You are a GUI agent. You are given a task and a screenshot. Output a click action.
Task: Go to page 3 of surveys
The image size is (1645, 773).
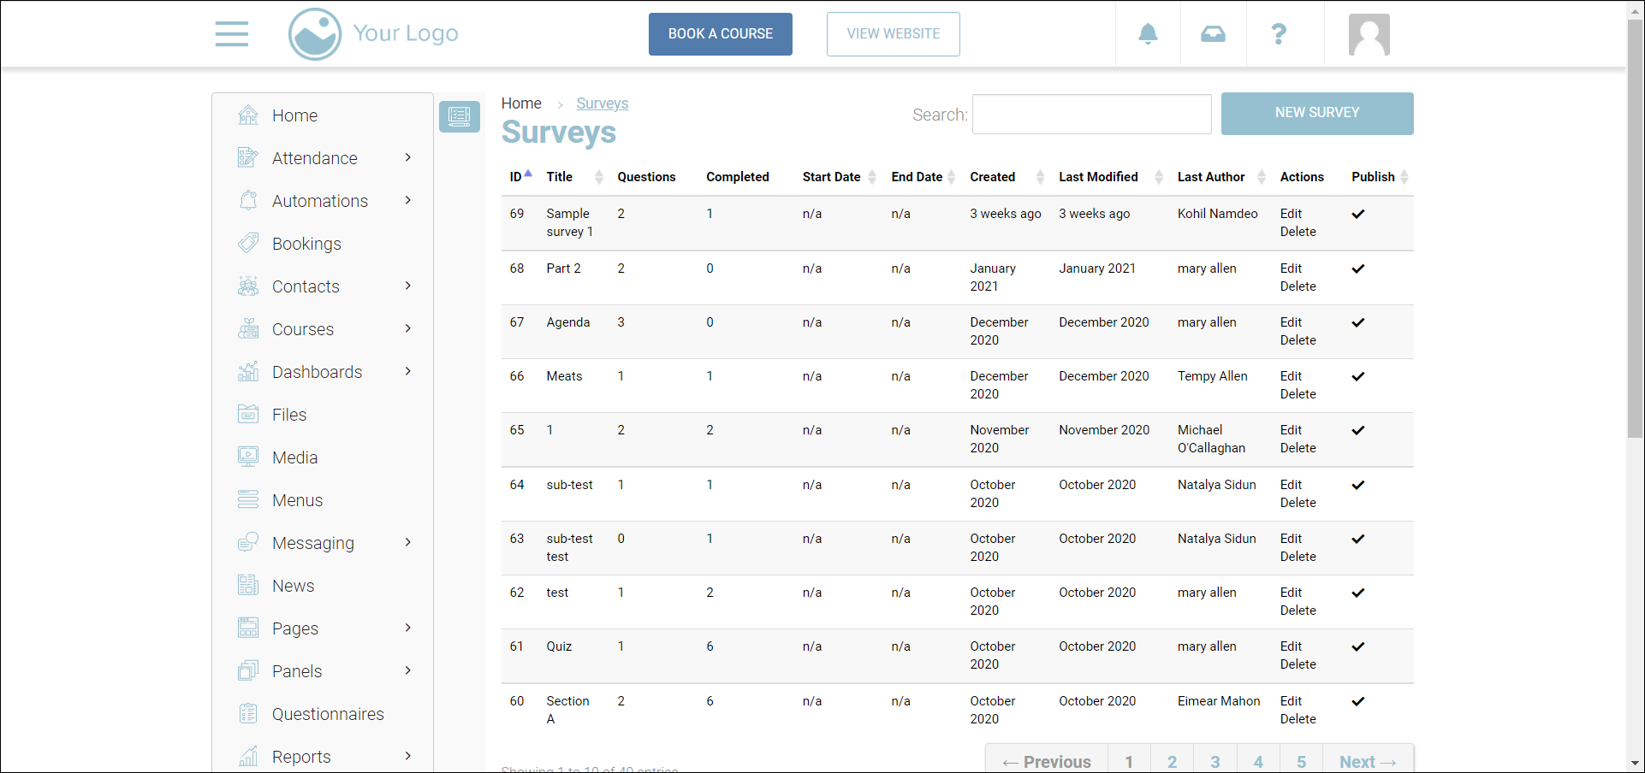pos(1214,761)
